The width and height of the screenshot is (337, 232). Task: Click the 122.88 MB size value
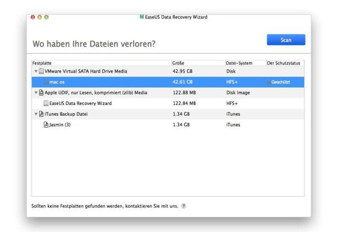click(x=184, y=93)
